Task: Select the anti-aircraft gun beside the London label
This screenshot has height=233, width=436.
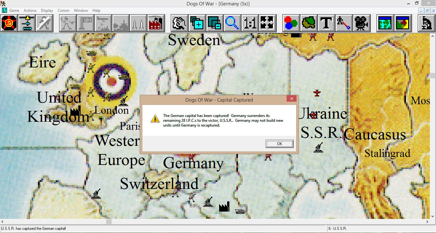Action: point(123,101)
